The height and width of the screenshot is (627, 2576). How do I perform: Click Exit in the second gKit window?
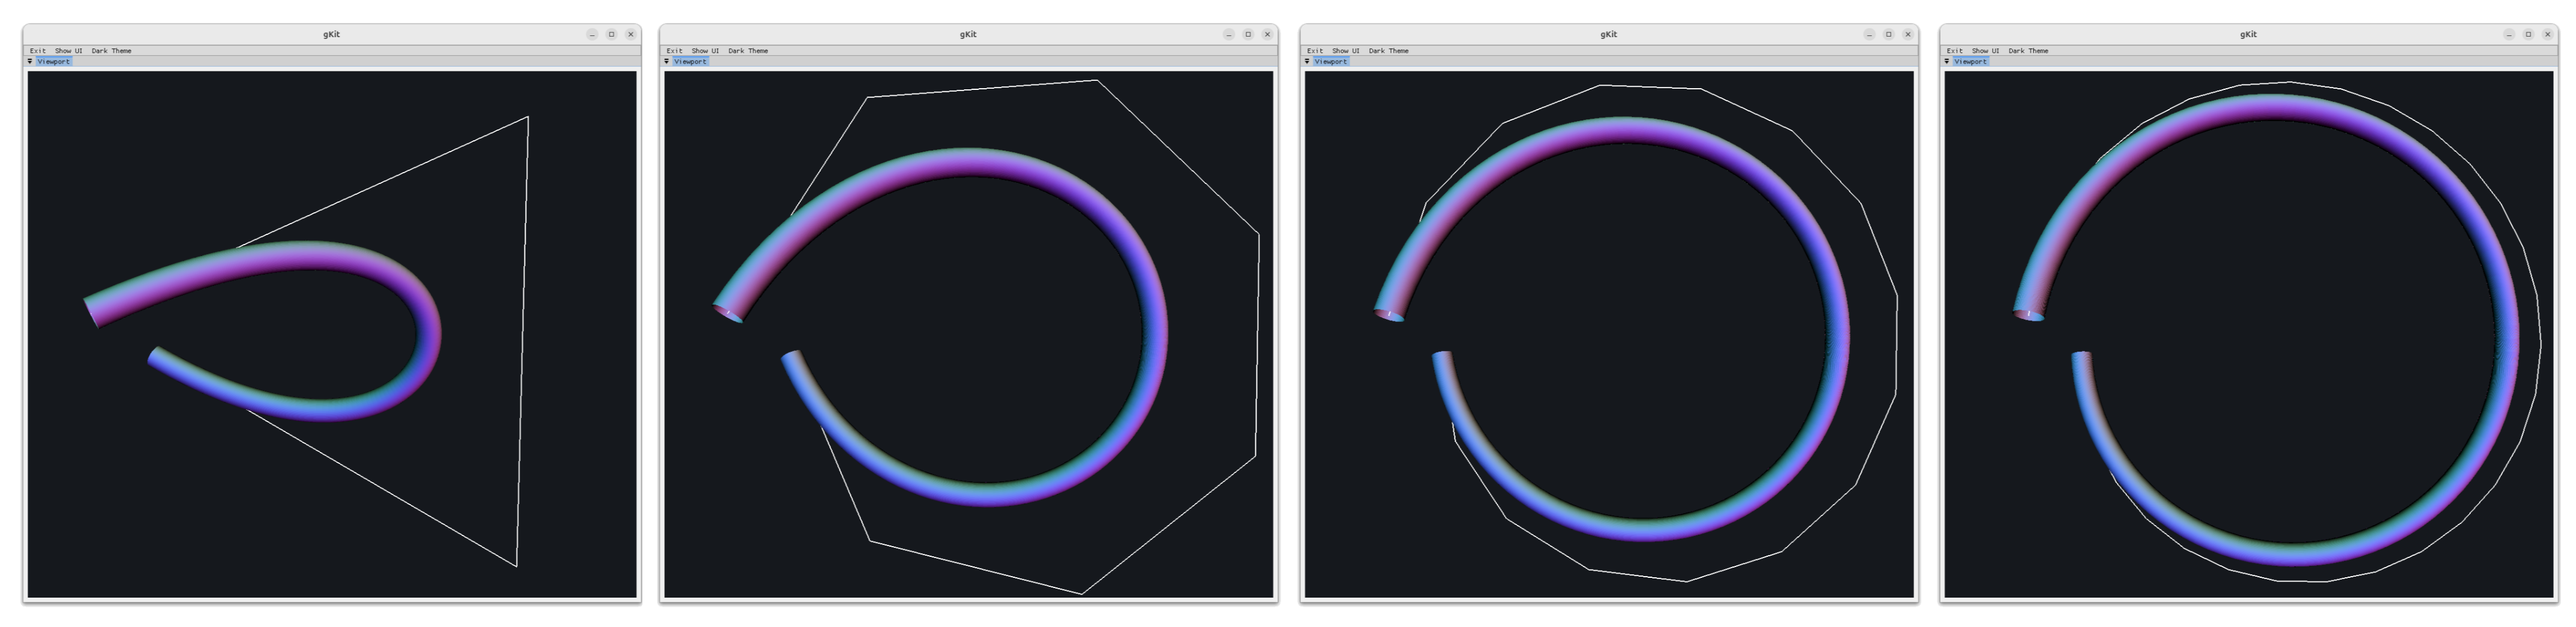pyautogui.click(x=675, y=51)
